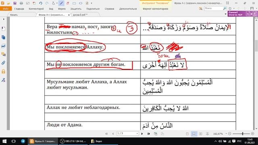The height and width of the screenshot is (145, 258).
Task: Go to the first page button
Action: (x=106, y=134)
